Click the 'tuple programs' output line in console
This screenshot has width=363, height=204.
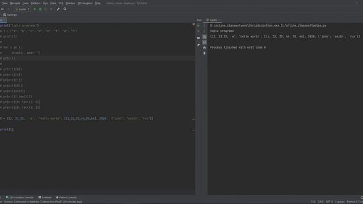(222, 31)
